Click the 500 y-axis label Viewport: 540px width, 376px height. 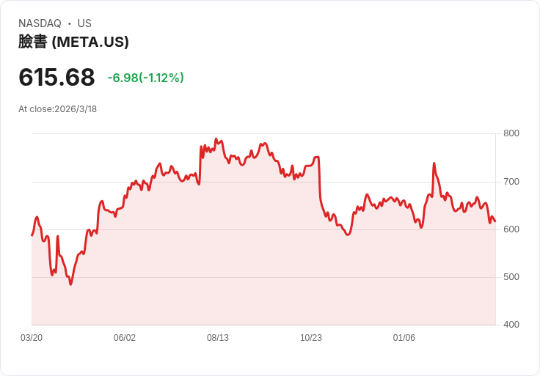(x=511, y=277)
